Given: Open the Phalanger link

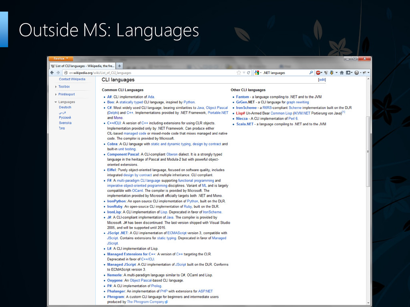Looking at the screenshot, I should (116, 291).
